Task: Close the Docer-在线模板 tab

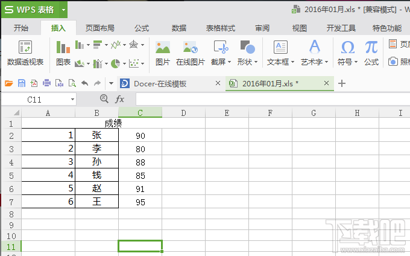Action: coord(218,83)
